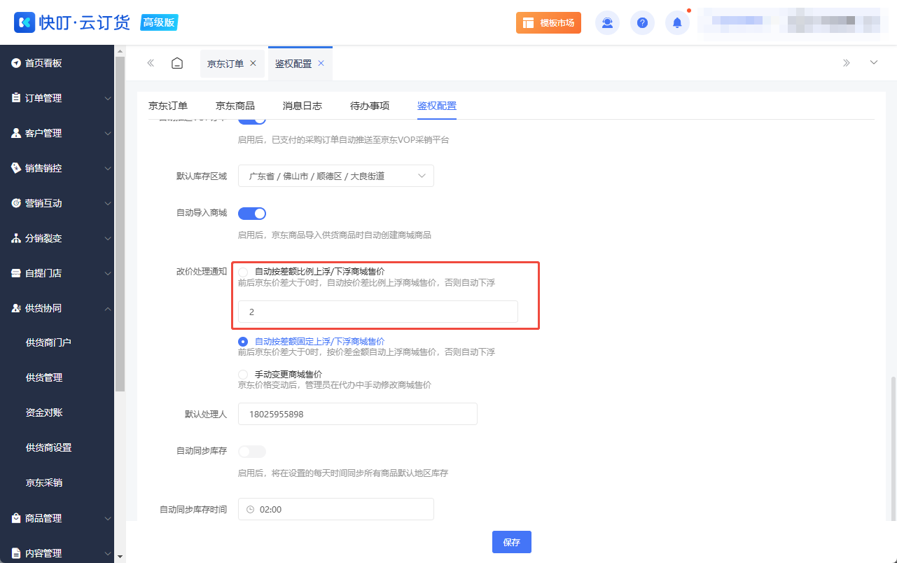Screen dimensions: 897x563
Task: Click the 内容管理 document icon
Action: pyautogui.click(x=16, y=553)
